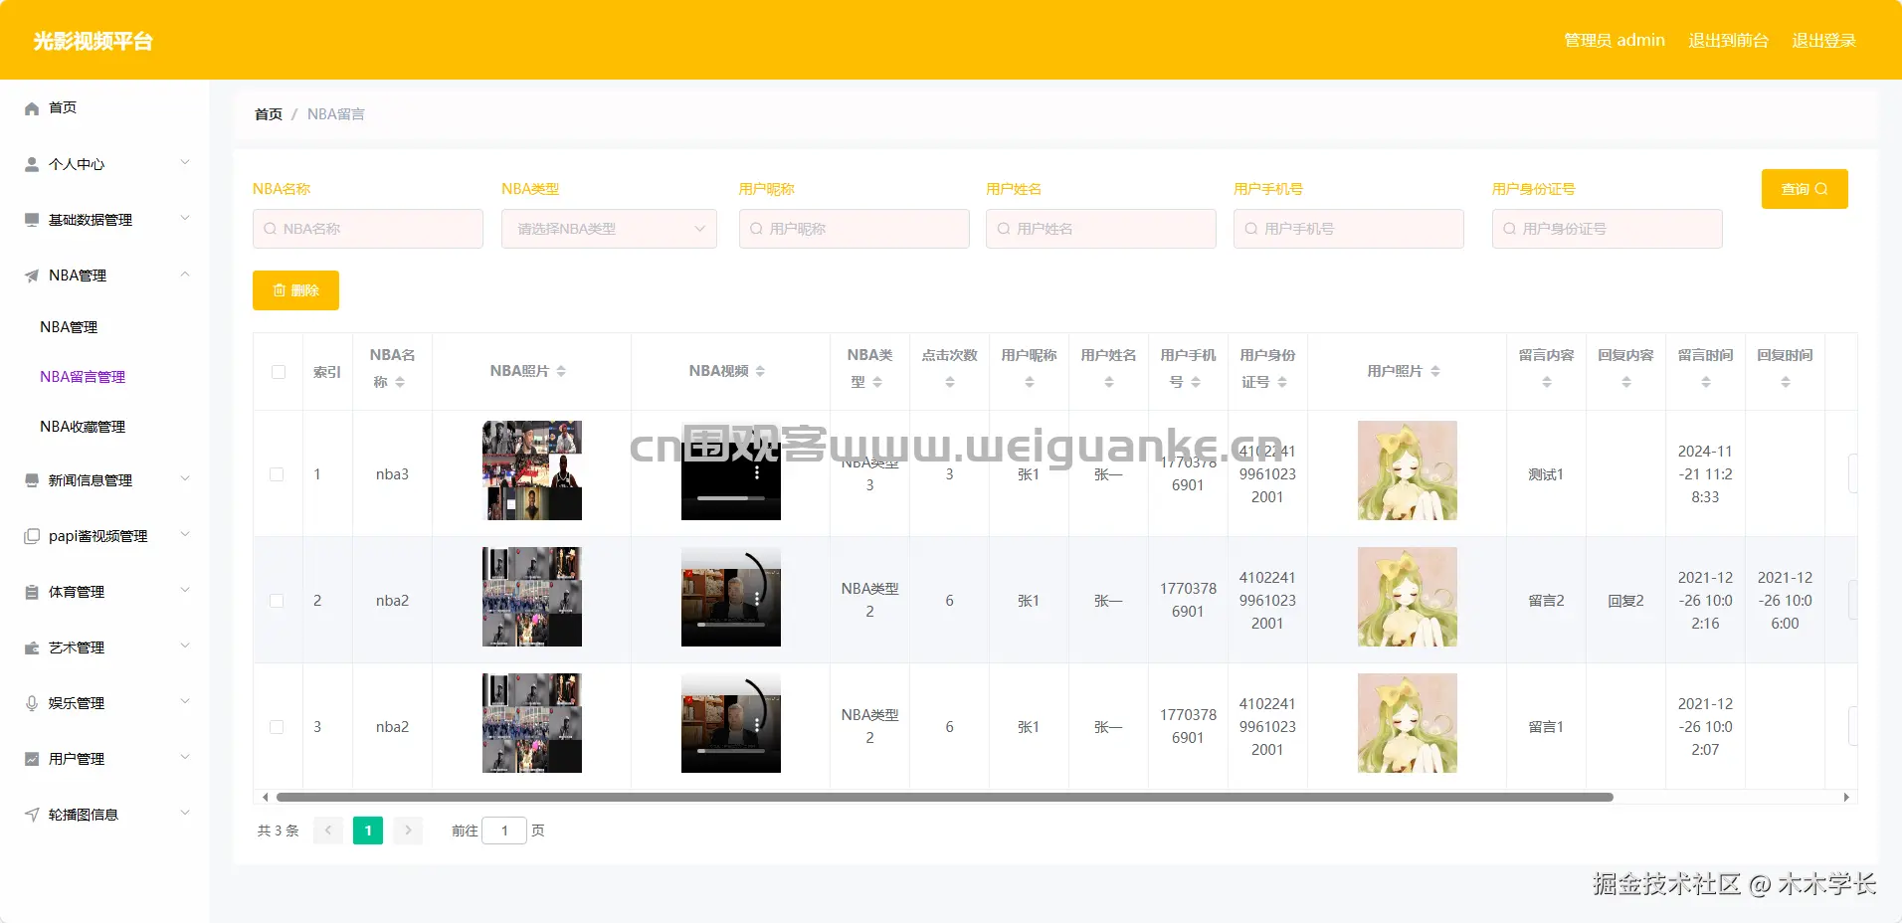1902x923 pixels.
Task: Expand the 新闻信息管理 menu chevron
Action: click(185, 479)
